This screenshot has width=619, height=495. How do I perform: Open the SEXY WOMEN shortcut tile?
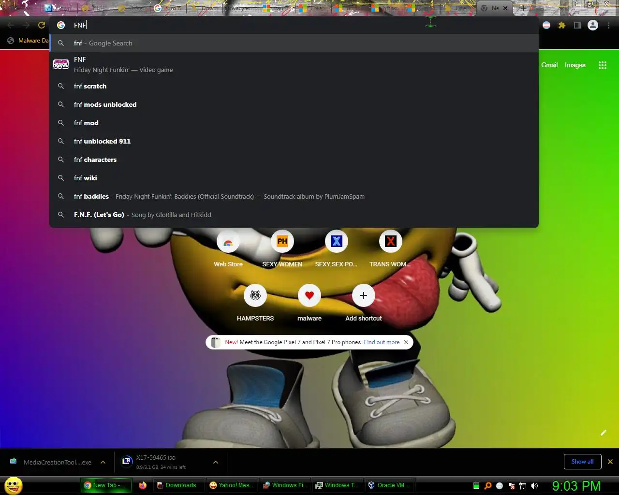click(x=282, y=249)
